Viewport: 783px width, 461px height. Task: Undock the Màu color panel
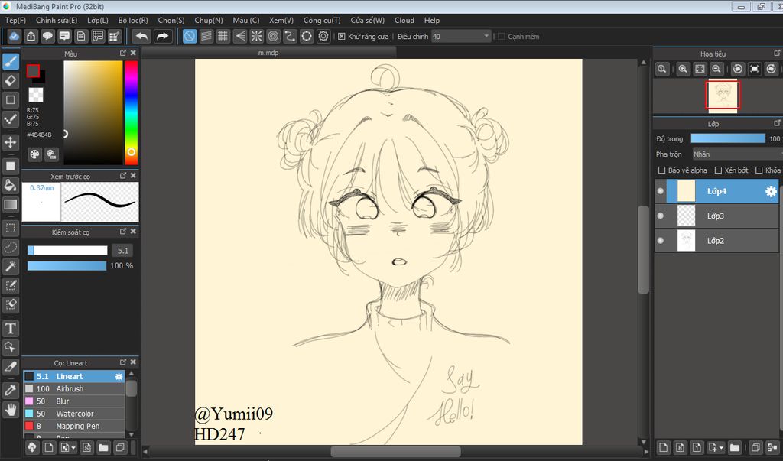point(123,53)
